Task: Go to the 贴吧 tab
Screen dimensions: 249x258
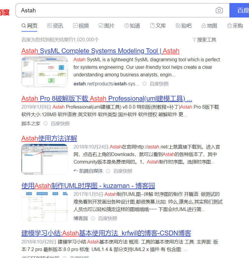Action: (x=184, y=26)
